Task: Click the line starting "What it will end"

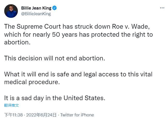Action: [x=78, y=74]
